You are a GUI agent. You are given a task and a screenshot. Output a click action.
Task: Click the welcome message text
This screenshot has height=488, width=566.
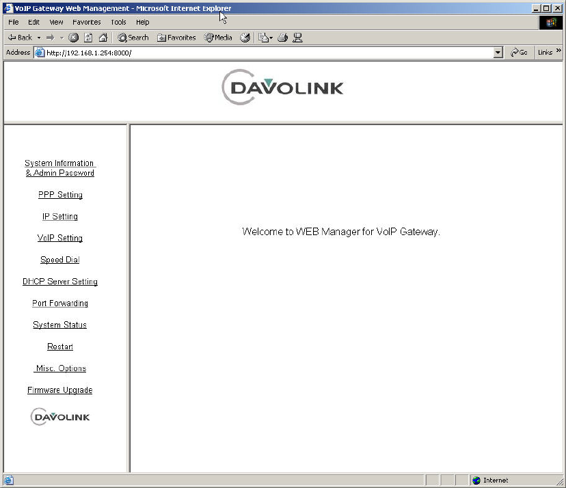click(341, 232)
